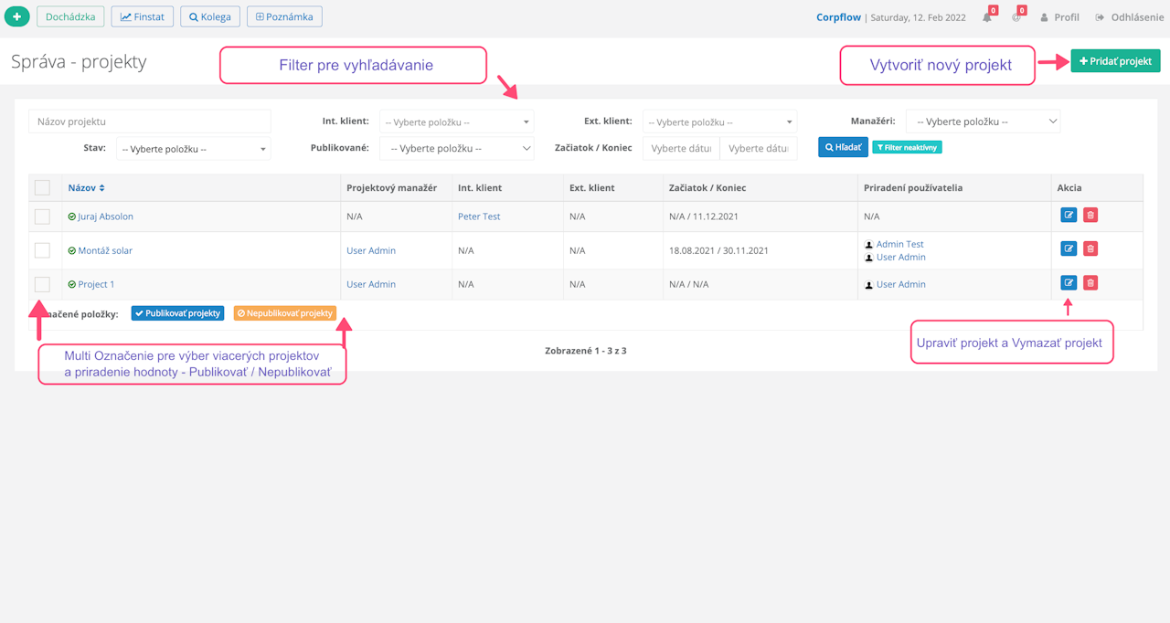Image resolution: width=1170 pixels, height=623 pixels.
Task: Open the Poznámka menu item
Action: point(284,16)
